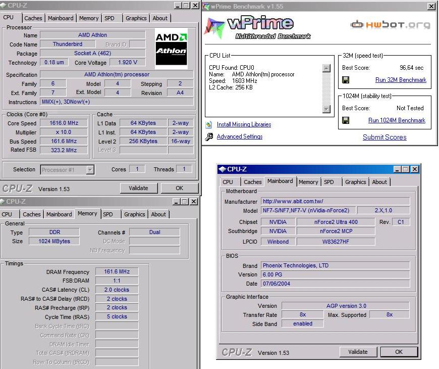The width and height of the screenshot is (439, 369).
Task: Click Validate in Mainboard CPU-Z window
Action: pyautogui.click(x=358, y=352)
